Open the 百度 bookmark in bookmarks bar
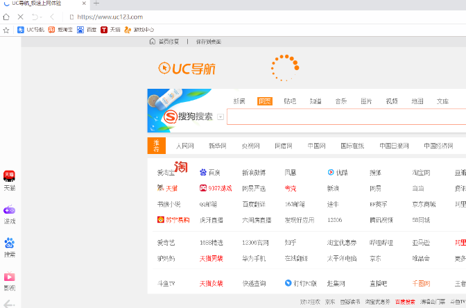Image resolution: width=466 pixels, height=308 pixels. click(x=87, y=30)
